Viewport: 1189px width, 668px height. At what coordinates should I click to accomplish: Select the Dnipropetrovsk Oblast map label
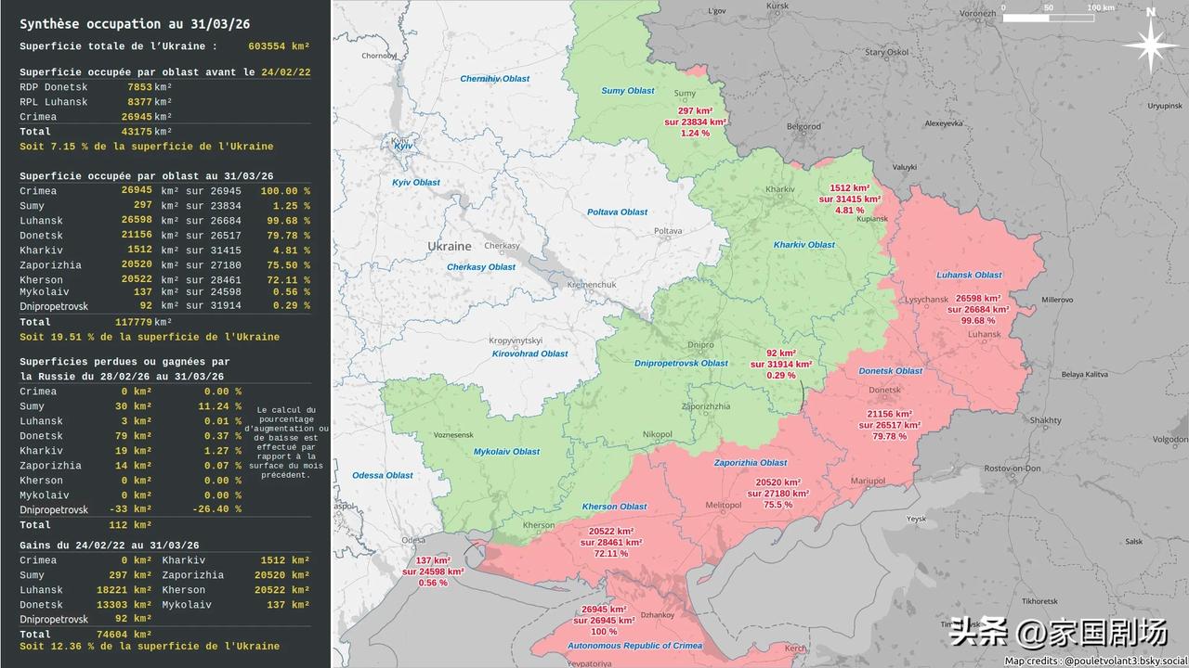[681, 364]
